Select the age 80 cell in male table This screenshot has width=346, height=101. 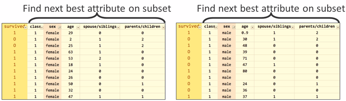point(245,71)
